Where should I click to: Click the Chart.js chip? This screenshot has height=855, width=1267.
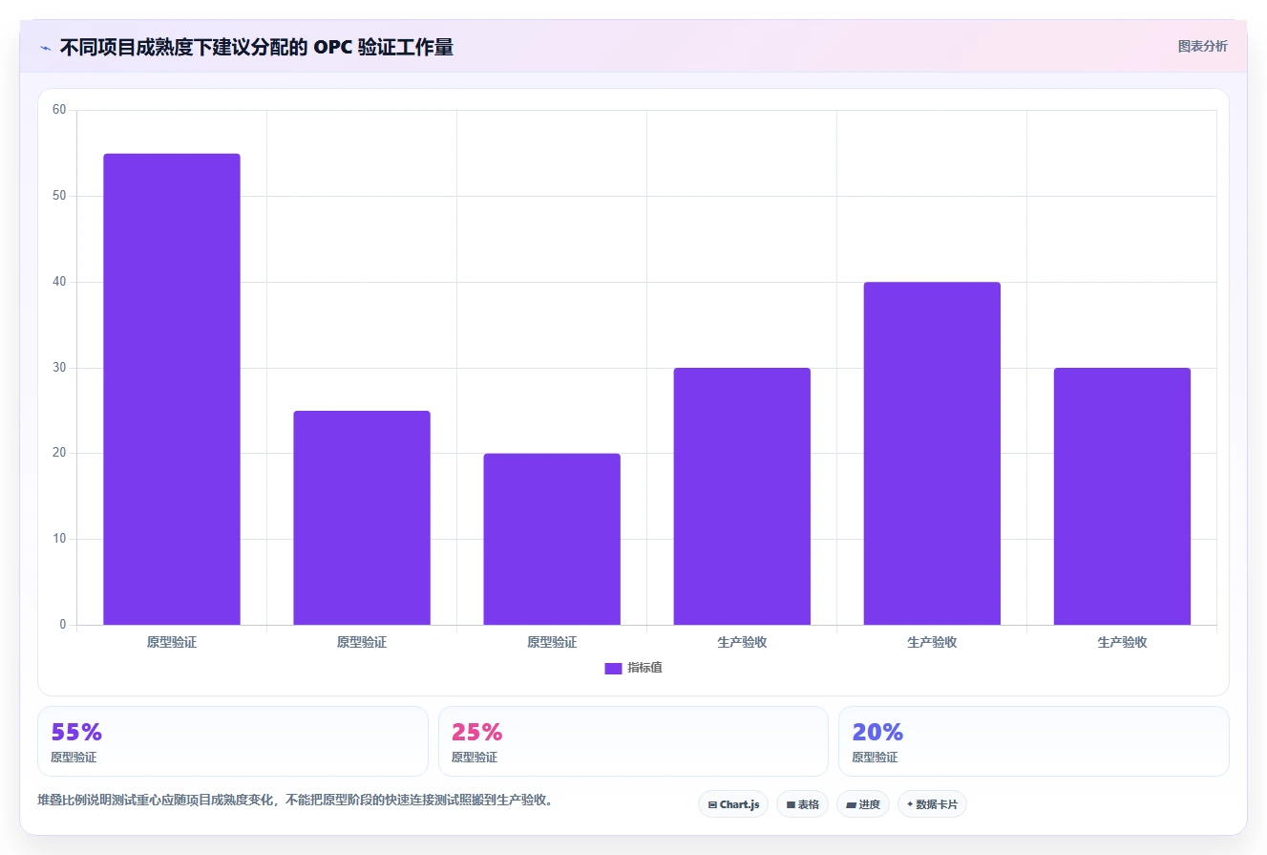pos(733,804)
